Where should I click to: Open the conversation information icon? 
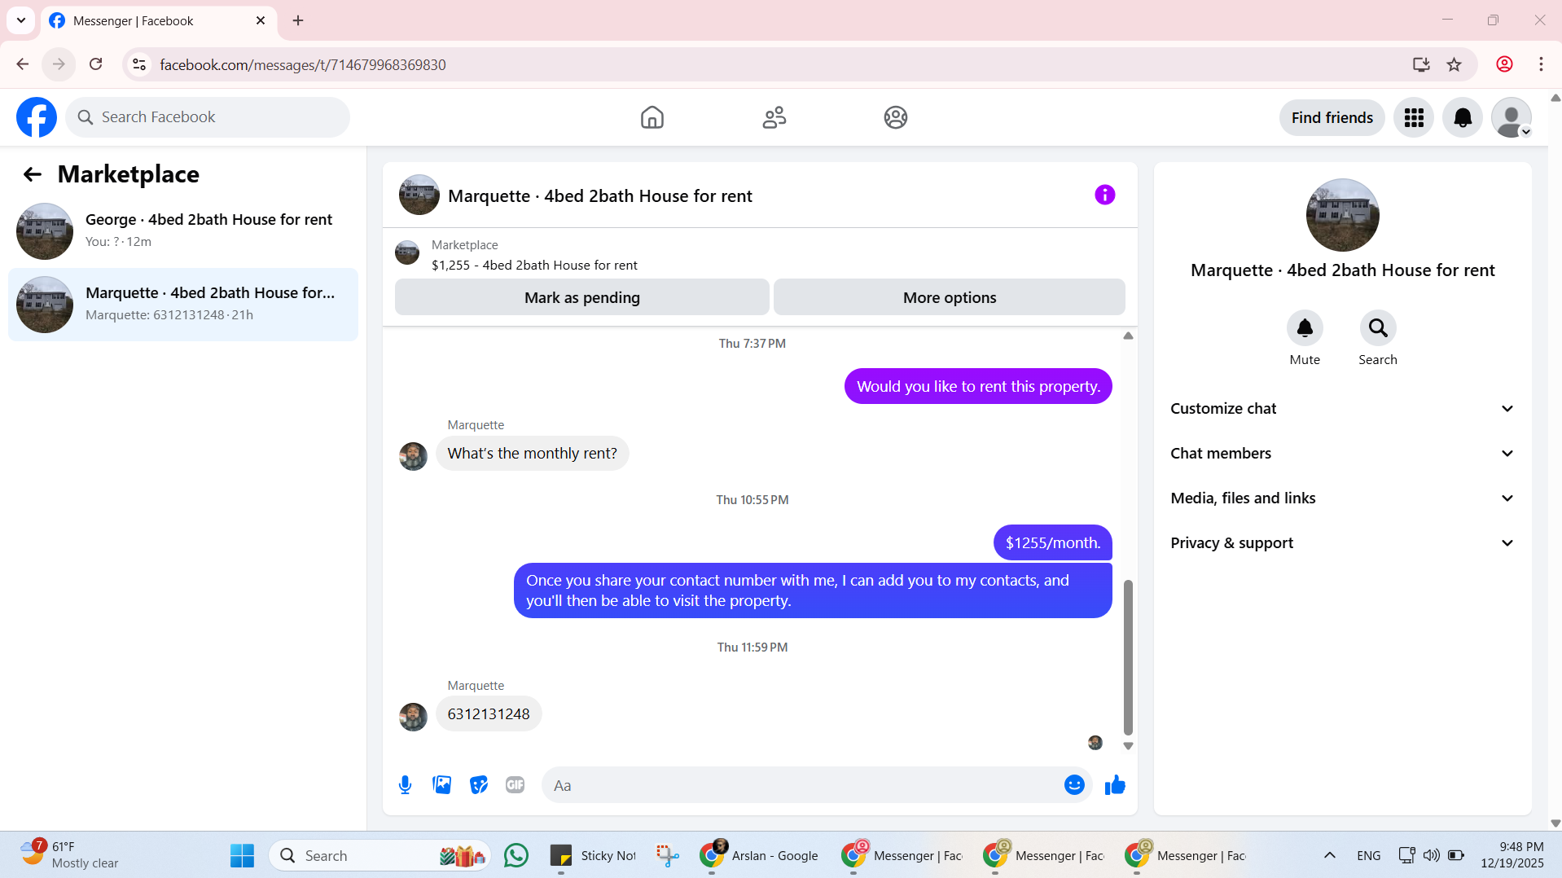point(1104,195)
